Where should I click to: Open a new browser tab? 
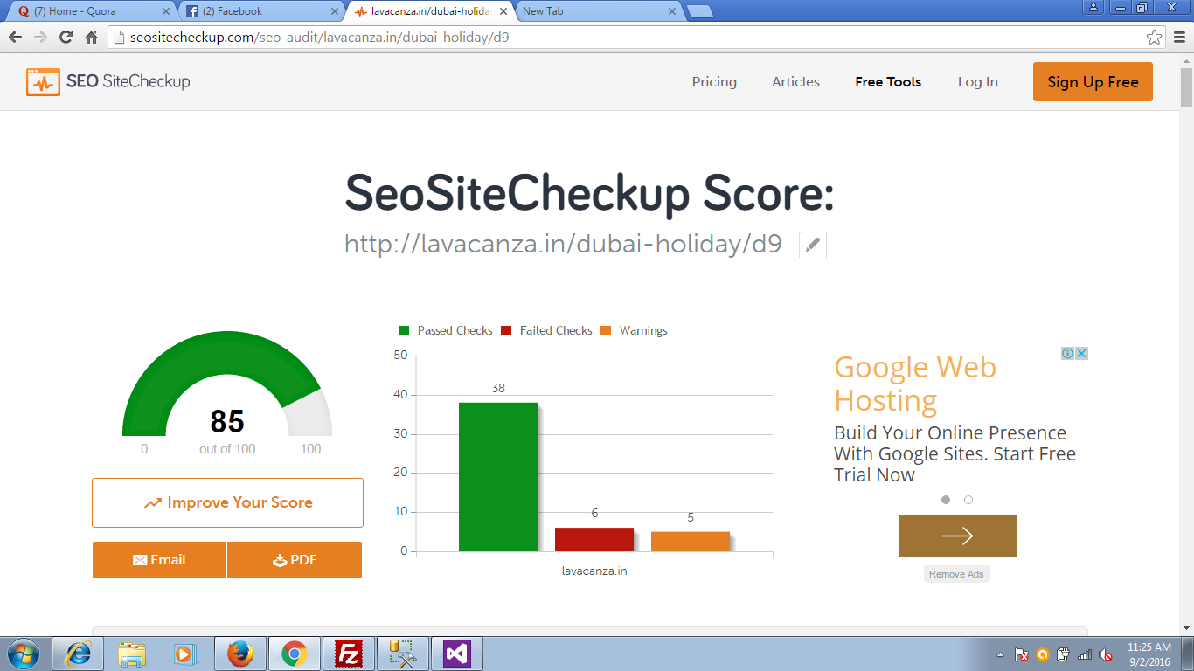(x=699, y=11)
